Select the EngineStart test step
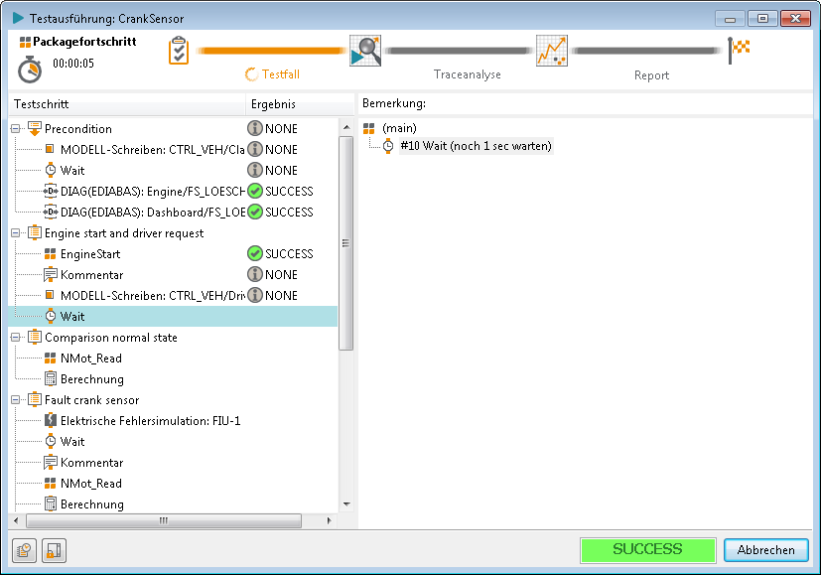Image resolution: width=821 pixels, height=575 pixels. tap(90, 254)
